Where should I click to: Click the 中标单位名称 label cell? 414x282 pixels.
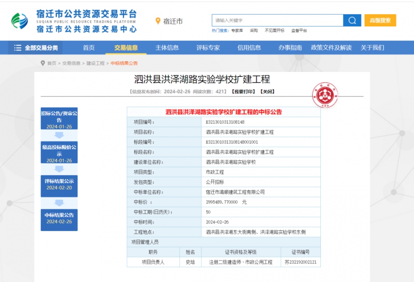click(164, 192)
